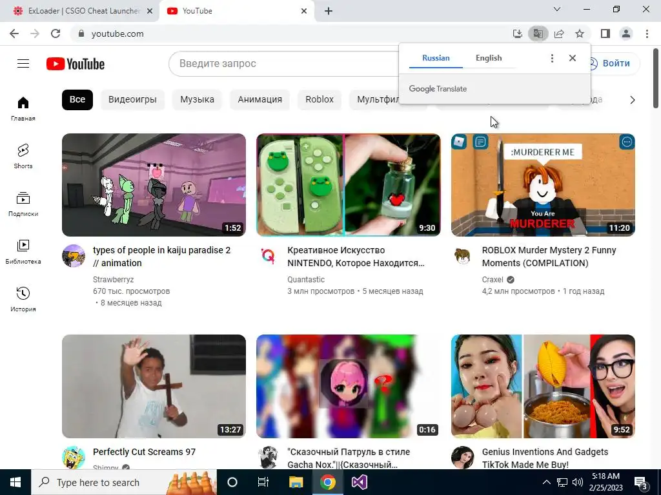Select English tab in Translate popup
Image resolution: width=661 pixels, height=495 pixels.
click(489, 58)
